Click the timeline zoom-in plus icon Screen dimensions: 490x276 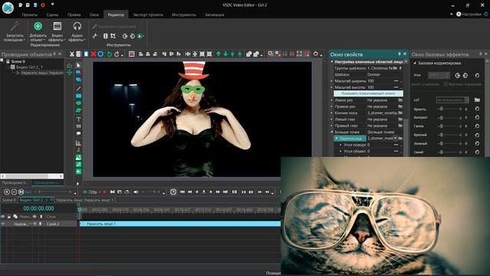click(x=7, y=192)
